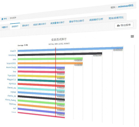Switch to the 班级成绩对比 tab
139x127 pixels.
pyautogui.click(x=116, y=18)
